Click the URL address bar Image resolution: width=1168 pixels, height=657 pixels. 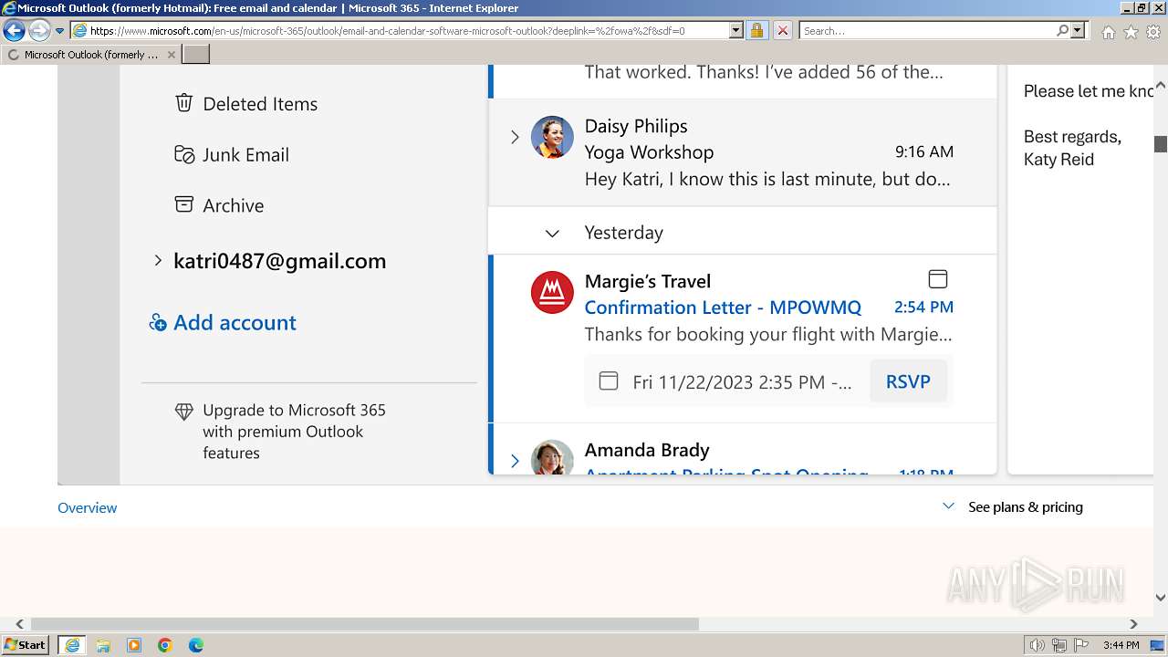[407, 31]
